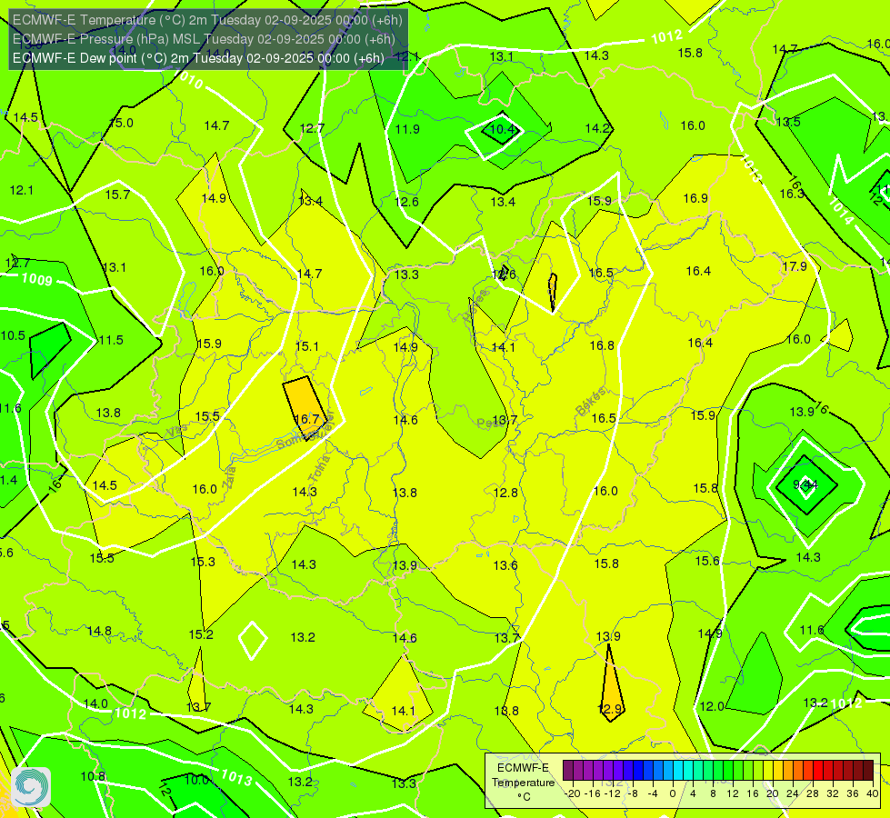Click the legend title ECMWF-E Temperature °C
The height and width of the screenshot is (818, 890).
523,783
